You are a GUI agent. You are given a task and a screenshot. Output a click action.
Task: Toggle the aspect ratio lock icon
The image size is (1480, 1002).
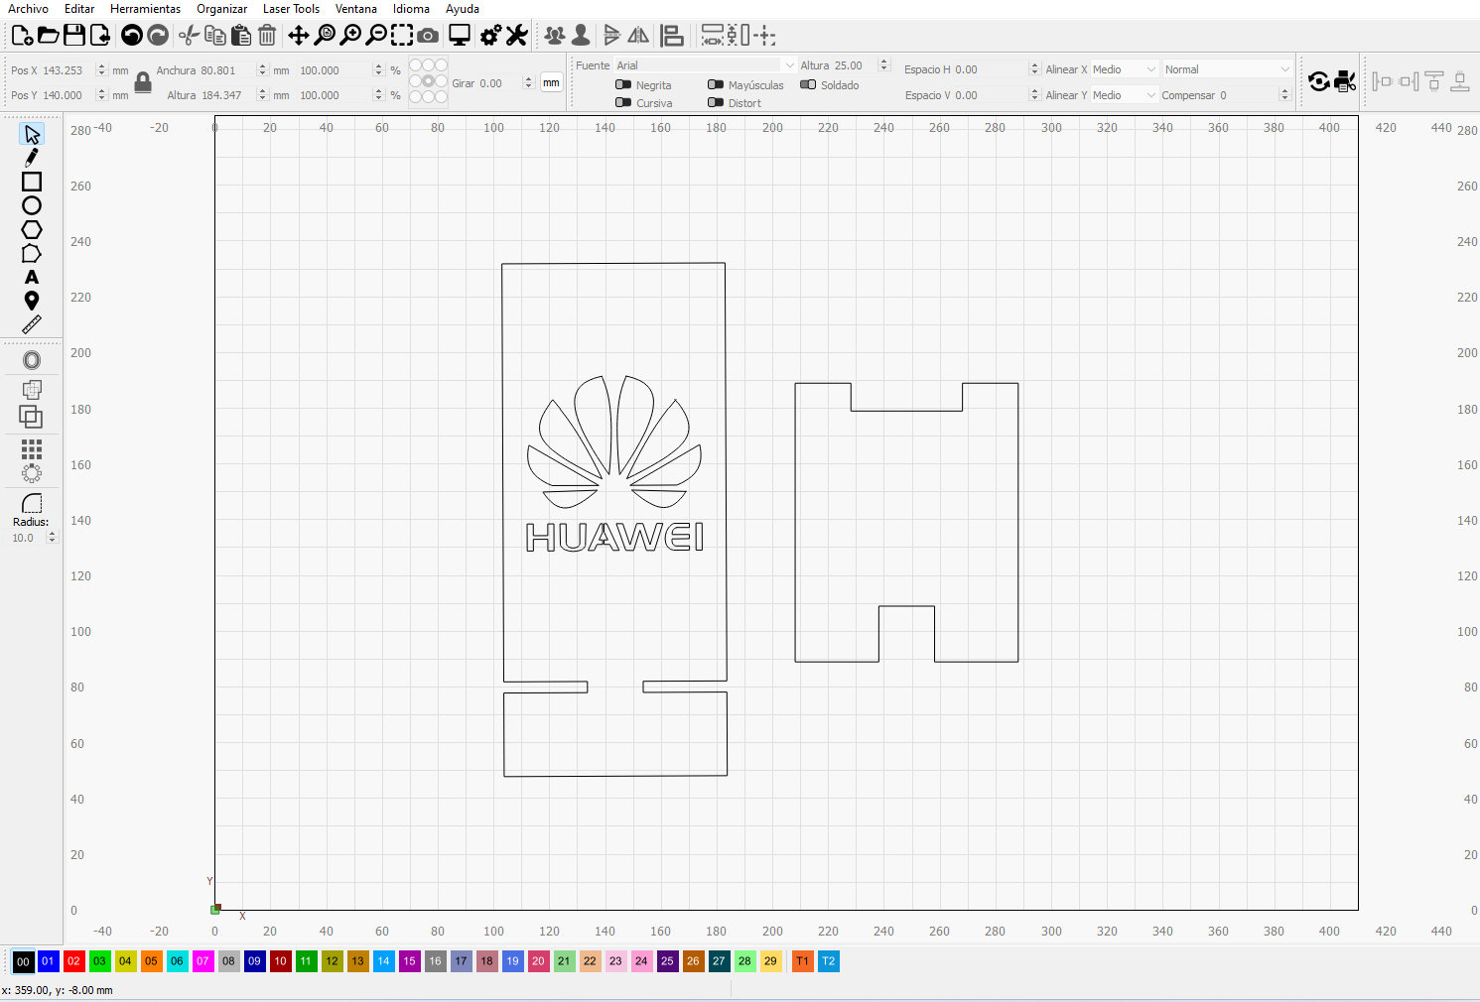click(143, 82)
